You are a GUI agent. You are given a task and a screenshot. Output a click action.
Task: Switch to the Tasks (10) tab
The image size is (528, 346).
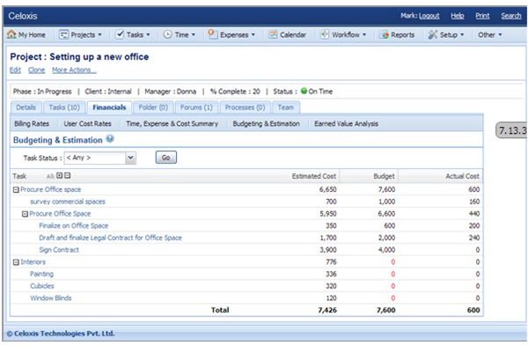[x=64, y=107]
